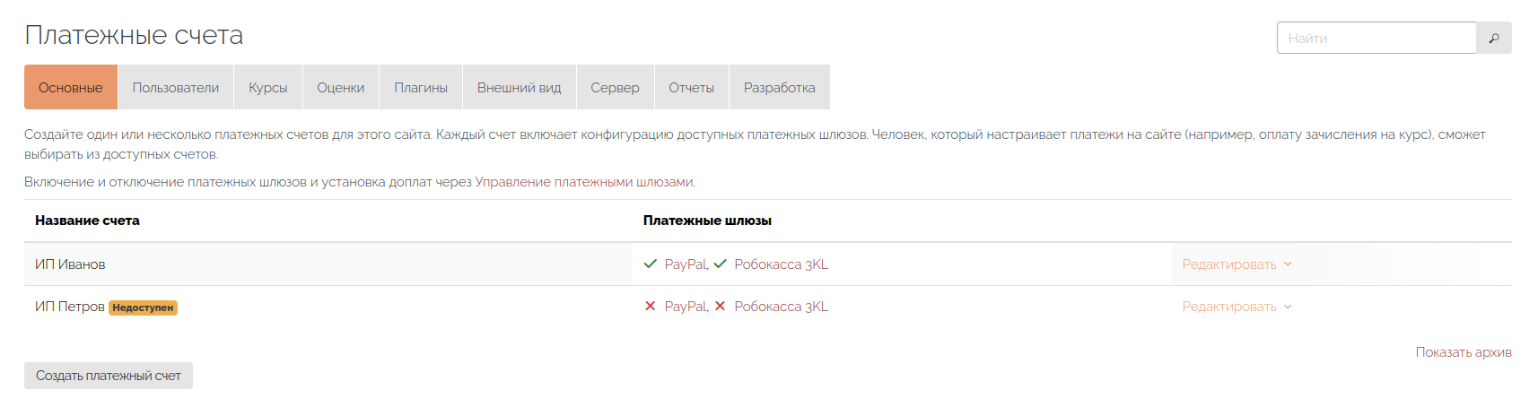Expand Редактировать menu for ИП Иванов
1538x407 pixels.
1236,264
